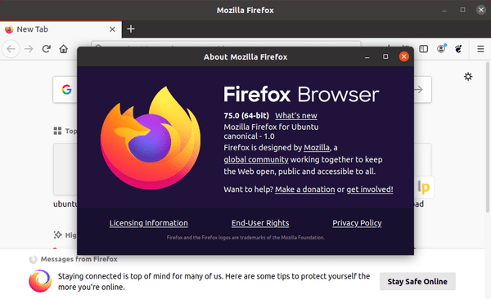The height and width of the screenshot is (299, 491).
Task: Click the extension icon beside account icon
Action: 458,49
